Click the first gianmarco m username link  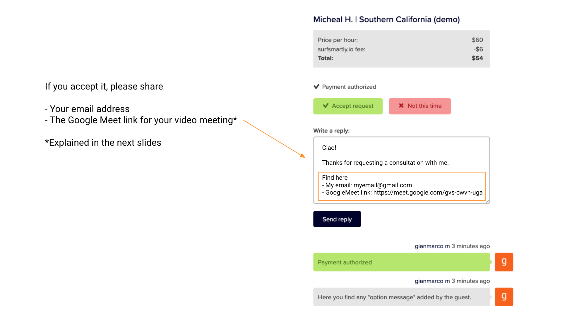coord(432,246)
